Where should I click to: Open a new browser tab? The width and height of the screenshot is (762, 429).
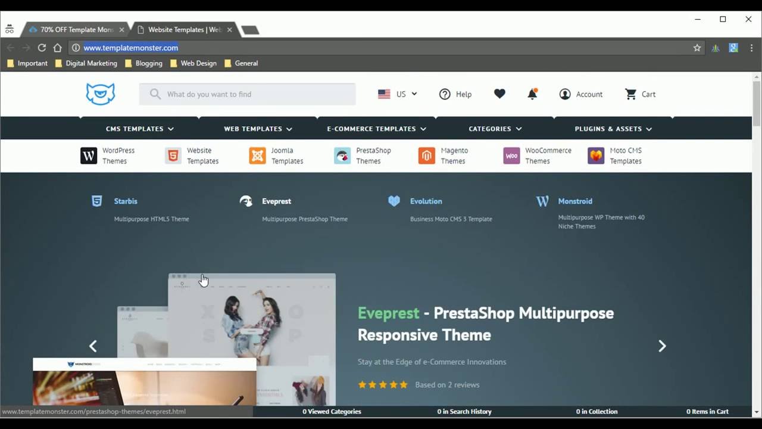tap(251, 30)
